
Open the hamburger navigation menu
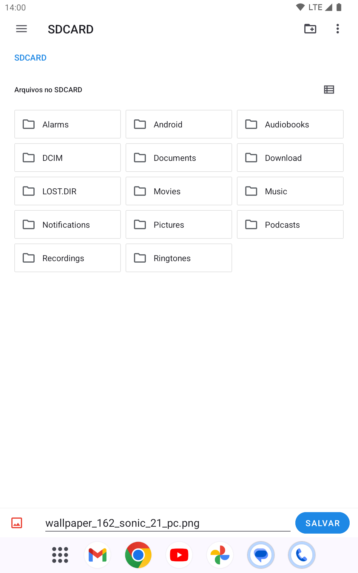point(21,29)
